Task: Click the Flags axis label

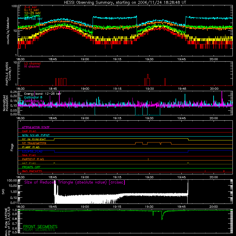Action: 12,147
